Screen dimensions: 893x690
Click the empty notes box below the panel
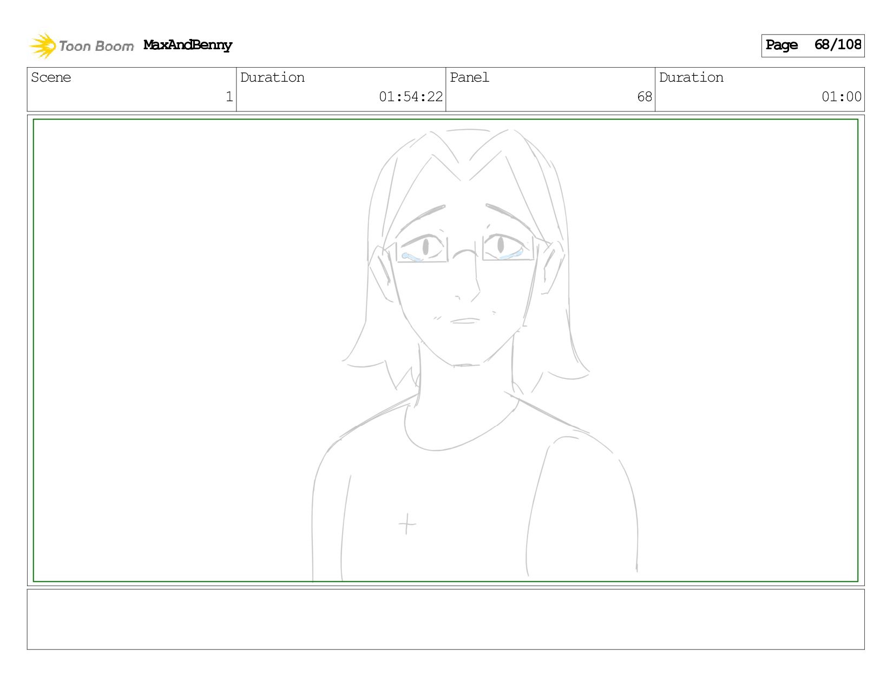pos(445,620)
